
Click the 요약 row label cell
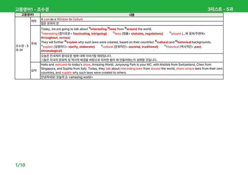(35, 71)
